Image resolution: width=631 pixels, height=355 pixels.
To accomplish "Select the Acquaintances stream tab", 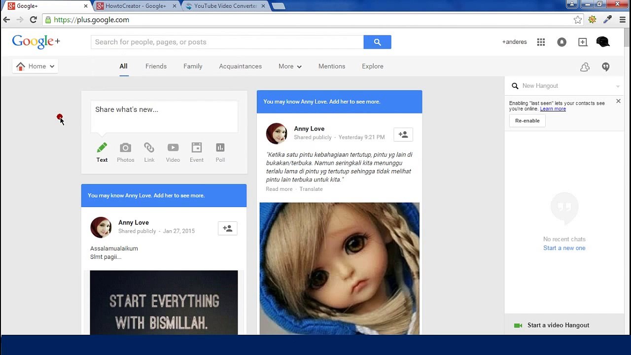I will pos(240,66).
